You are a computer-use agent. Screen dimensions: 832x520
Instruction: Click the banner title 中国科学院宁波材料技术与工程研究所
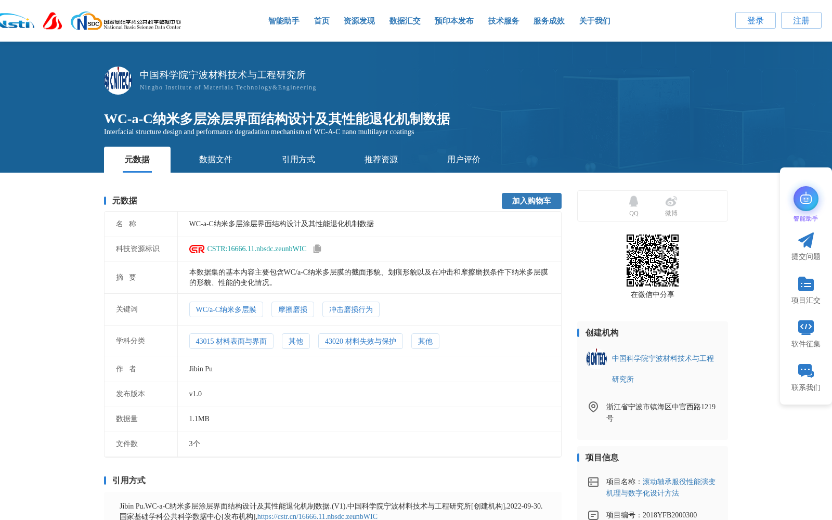223,75
